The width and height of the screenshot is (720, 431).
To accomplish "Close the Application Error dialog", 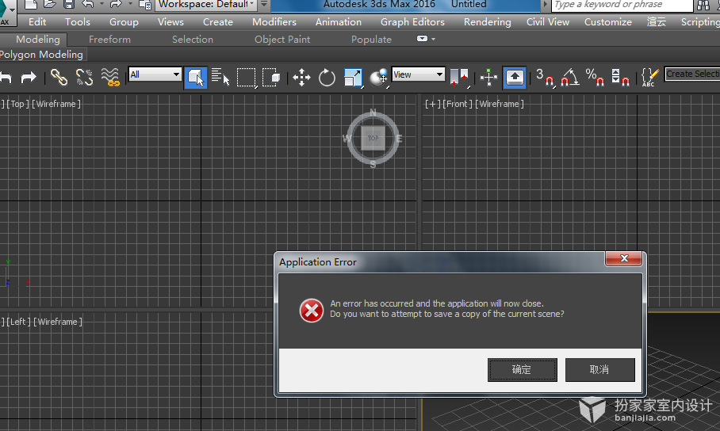I will click(623, 258).
